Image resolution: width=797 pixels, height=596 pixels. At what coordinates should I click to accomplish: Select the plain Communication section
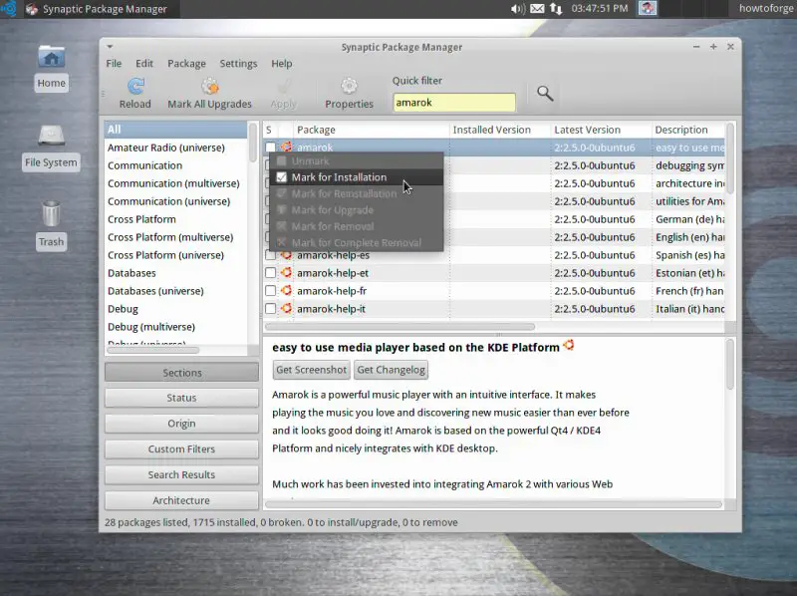pos(176,165)
